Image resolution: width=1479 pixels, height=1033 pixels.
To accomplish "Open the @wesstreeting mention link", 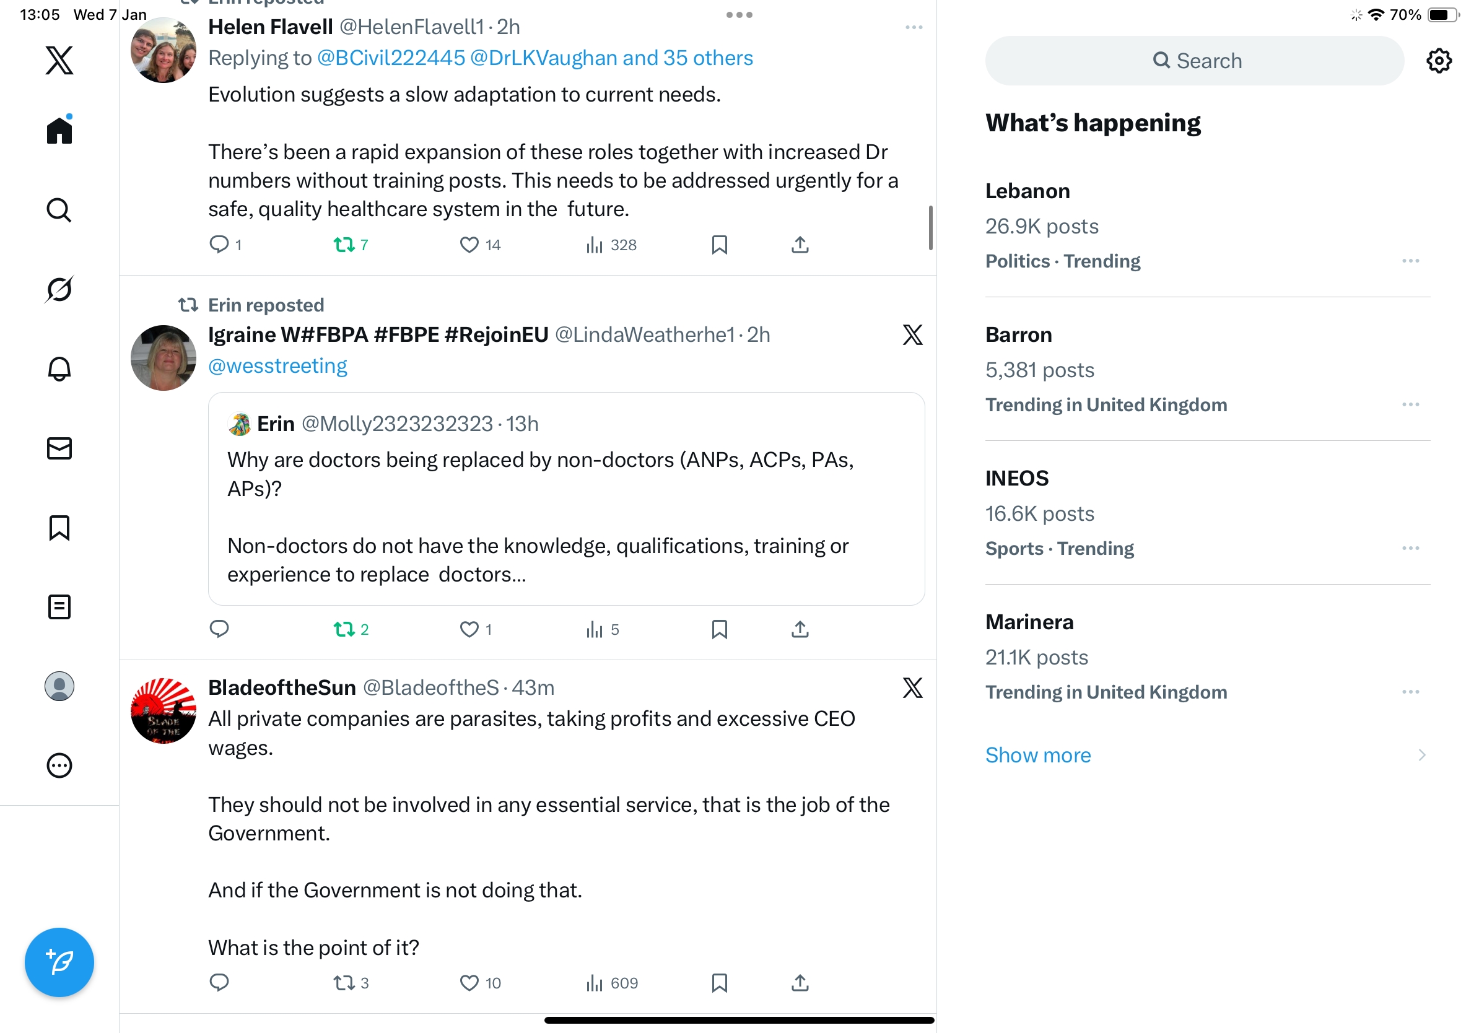I will 277,366.
